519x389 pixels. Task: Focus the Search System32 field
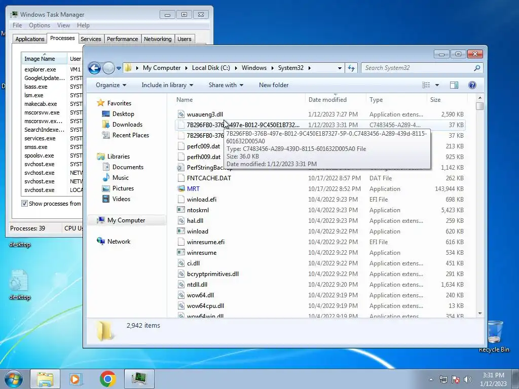point(422,68)
